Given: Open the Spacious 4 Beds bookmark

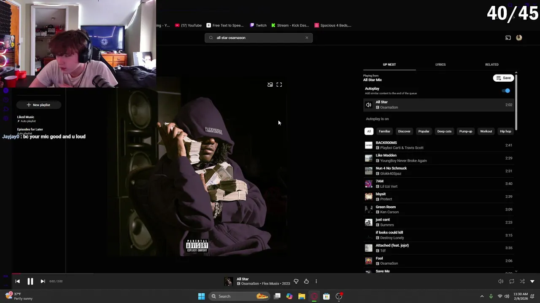Looking at the screenshot, I should pyautogui.click(x=333, y=25).
